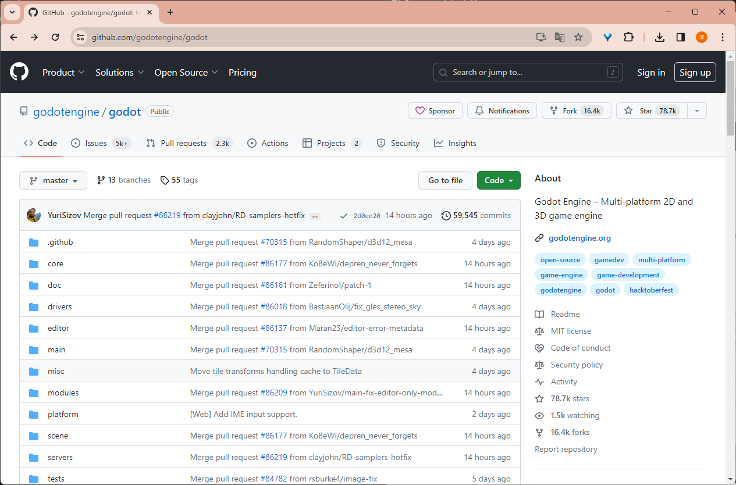Bookmark page with the star icon
This screenshot has width=736, height=485.
point(578,37)
